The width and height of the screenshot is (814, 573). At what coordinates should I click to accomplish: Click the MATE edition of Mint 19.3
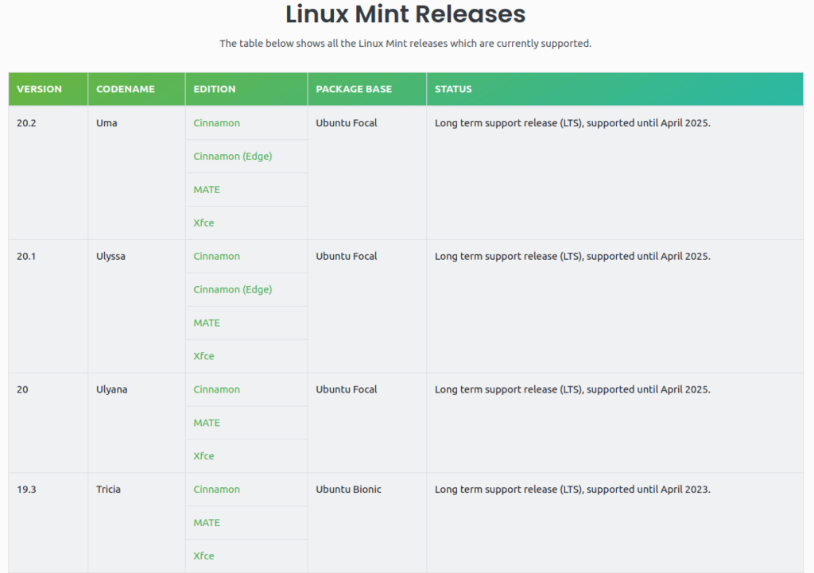pos(207,524)
